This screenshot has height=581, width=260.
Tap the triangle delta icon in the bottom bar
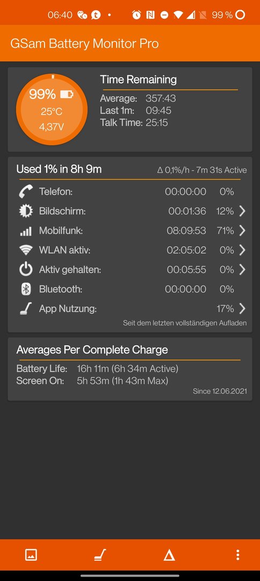click(169, 555)
